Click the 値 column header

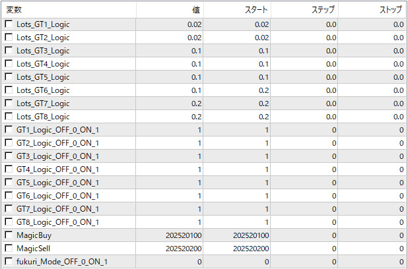tap(170, 10)
